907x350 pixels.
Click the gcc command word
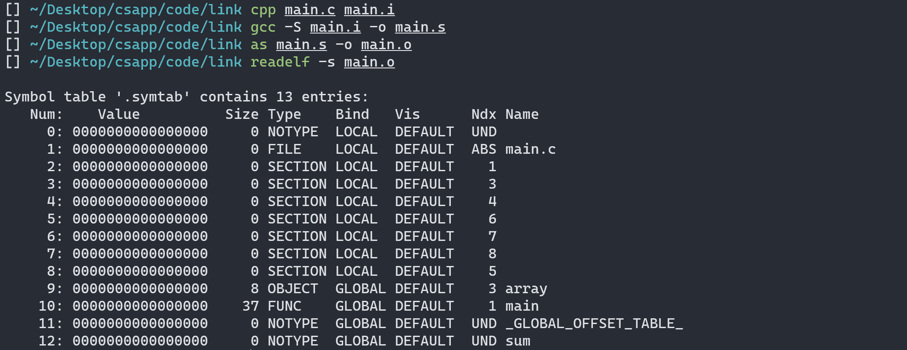263,27
